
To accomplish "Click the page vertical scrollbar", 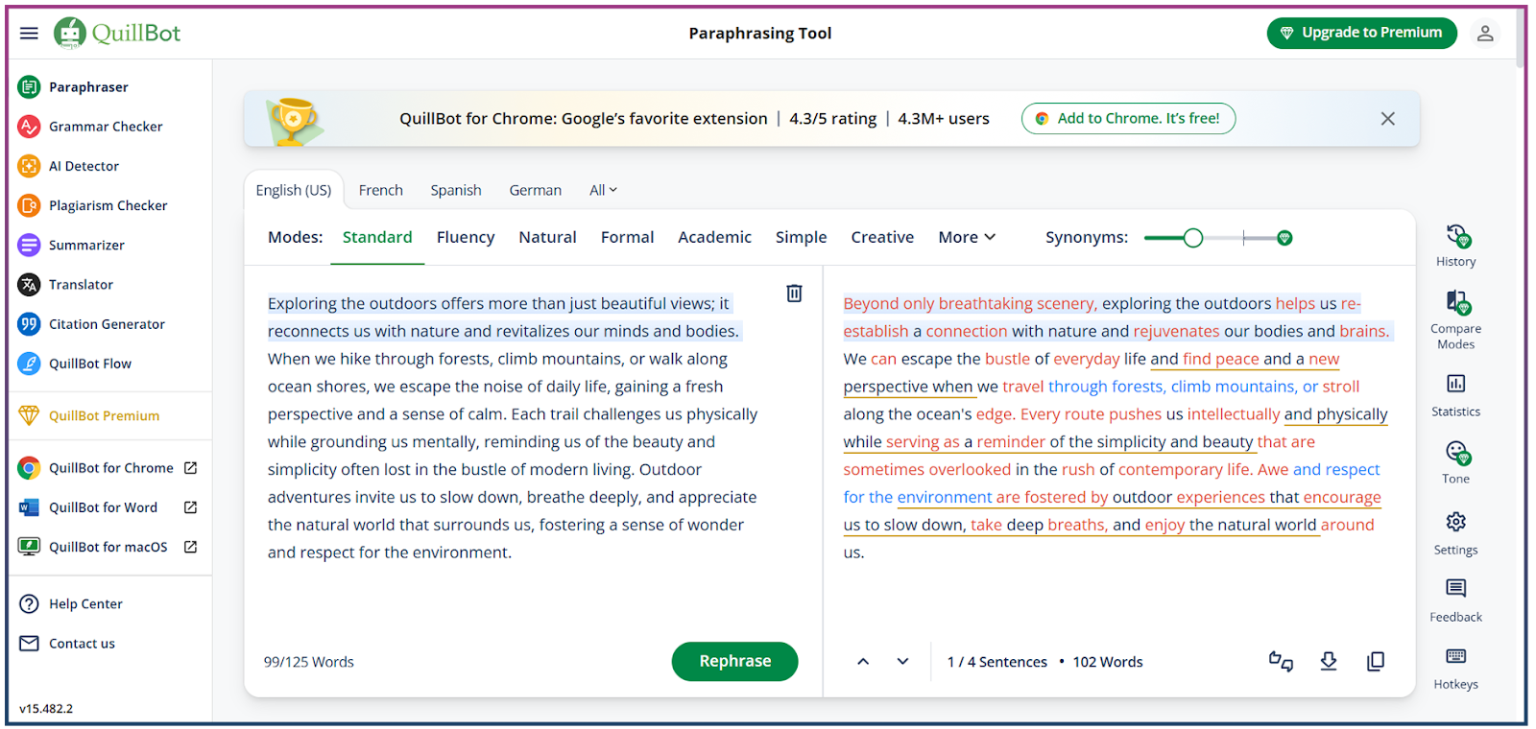I will tap(1521, 36).
